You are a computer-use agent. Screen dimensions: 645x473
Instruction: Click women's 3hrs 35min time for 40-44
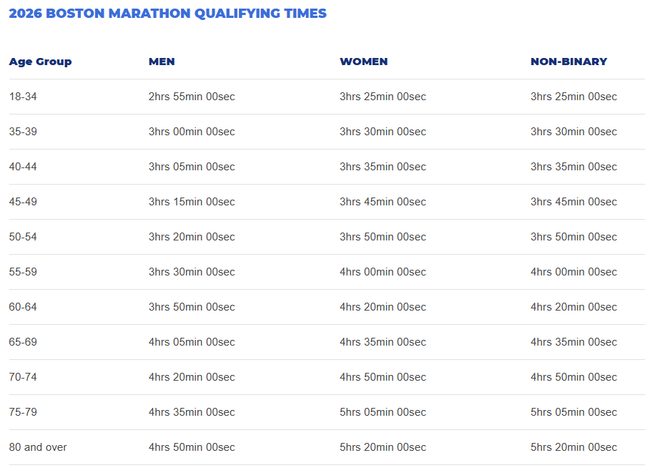tap(383, 167)
